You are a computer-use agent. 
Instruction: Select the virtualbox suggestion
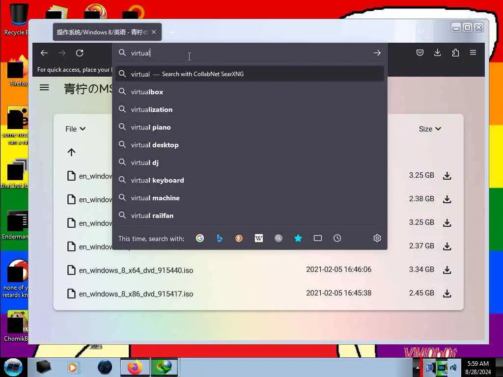point(250,92)
